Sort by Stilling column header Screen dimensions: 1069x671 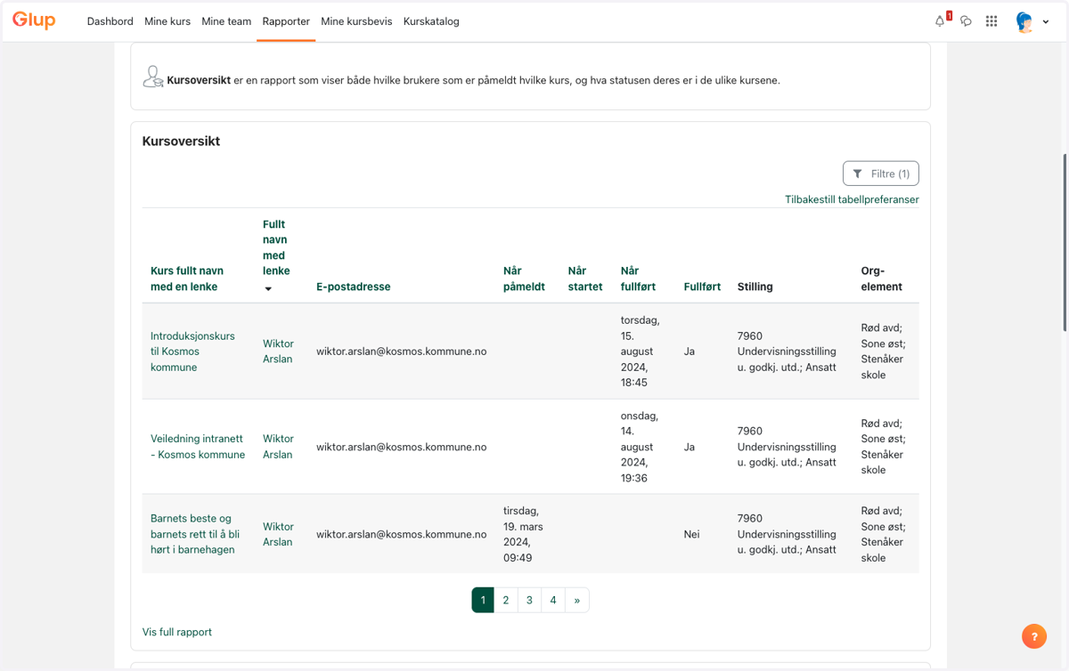(755, 287)
